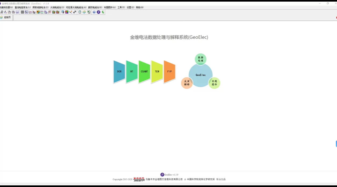337x187 pixels.
Task: Click the bright green CSAMT block
Action: click(x=144, y=72)
